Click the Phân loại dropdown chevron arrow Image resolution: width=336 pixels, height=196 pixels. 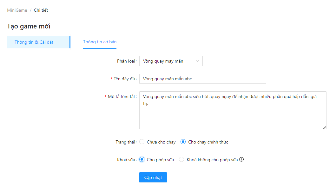click(197, 61)
